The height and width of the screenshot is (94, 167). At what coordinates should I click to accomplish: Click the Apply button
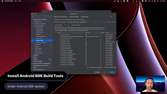(104, 72)
